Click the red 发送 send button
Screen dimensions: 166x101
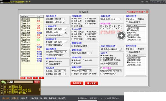click(x=37, y=82)
